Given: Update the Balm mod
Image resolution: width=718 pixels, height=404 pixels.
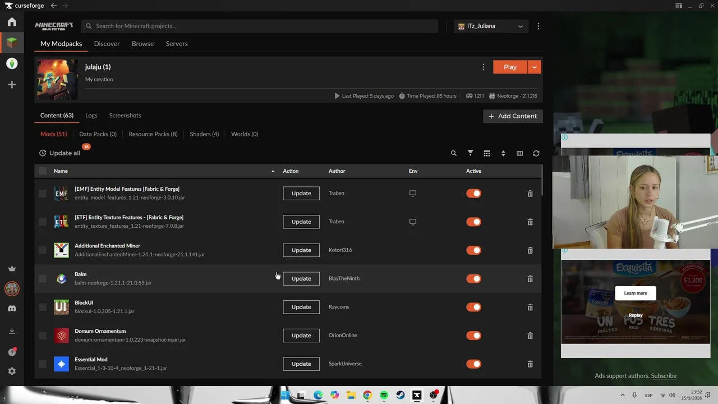Looking at the screenshot, I should [301, 279].
